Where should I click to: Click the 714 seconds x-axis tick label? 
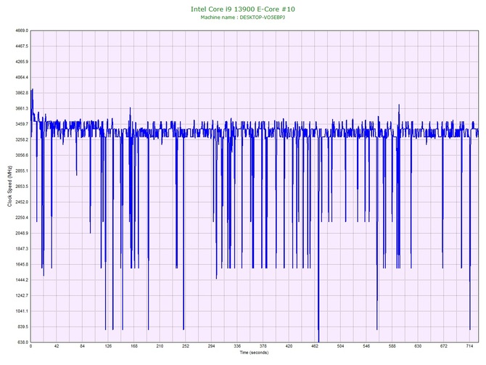[469, 346]
